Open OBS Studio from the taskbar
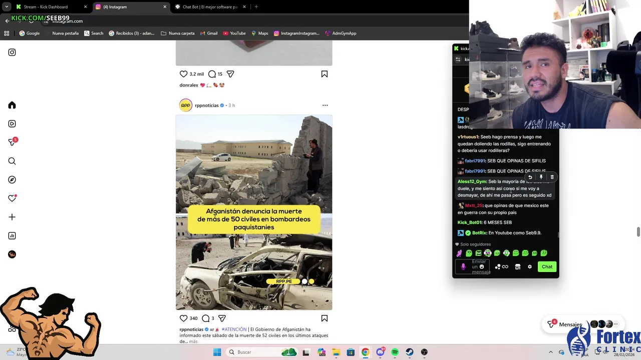641x360 pixels. point(424,352)
